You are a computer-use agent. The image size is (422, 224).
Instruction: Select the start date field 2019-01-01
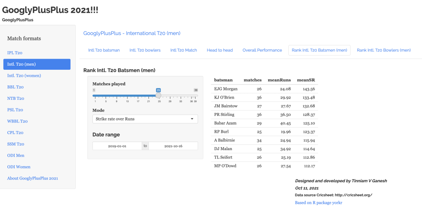(x=117, y=146)
